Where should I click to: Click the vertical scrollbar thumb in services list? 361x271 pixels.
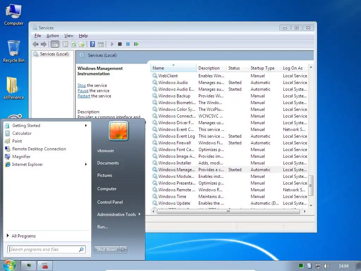(311, 186)
